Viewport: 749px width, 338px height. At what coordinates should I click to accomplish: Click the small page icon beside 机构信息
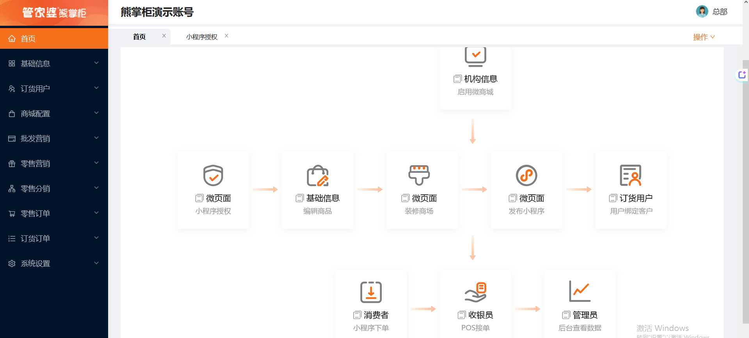pos(457,79)
